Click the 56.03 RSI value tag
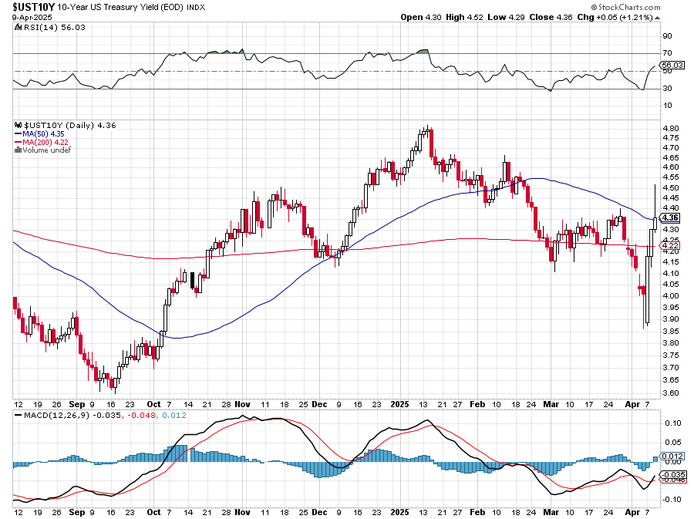This screenshot has height=519, width=694. 674,66
